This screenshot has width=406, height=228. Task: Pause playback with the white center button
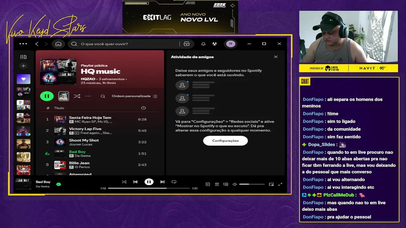(149, 182)
